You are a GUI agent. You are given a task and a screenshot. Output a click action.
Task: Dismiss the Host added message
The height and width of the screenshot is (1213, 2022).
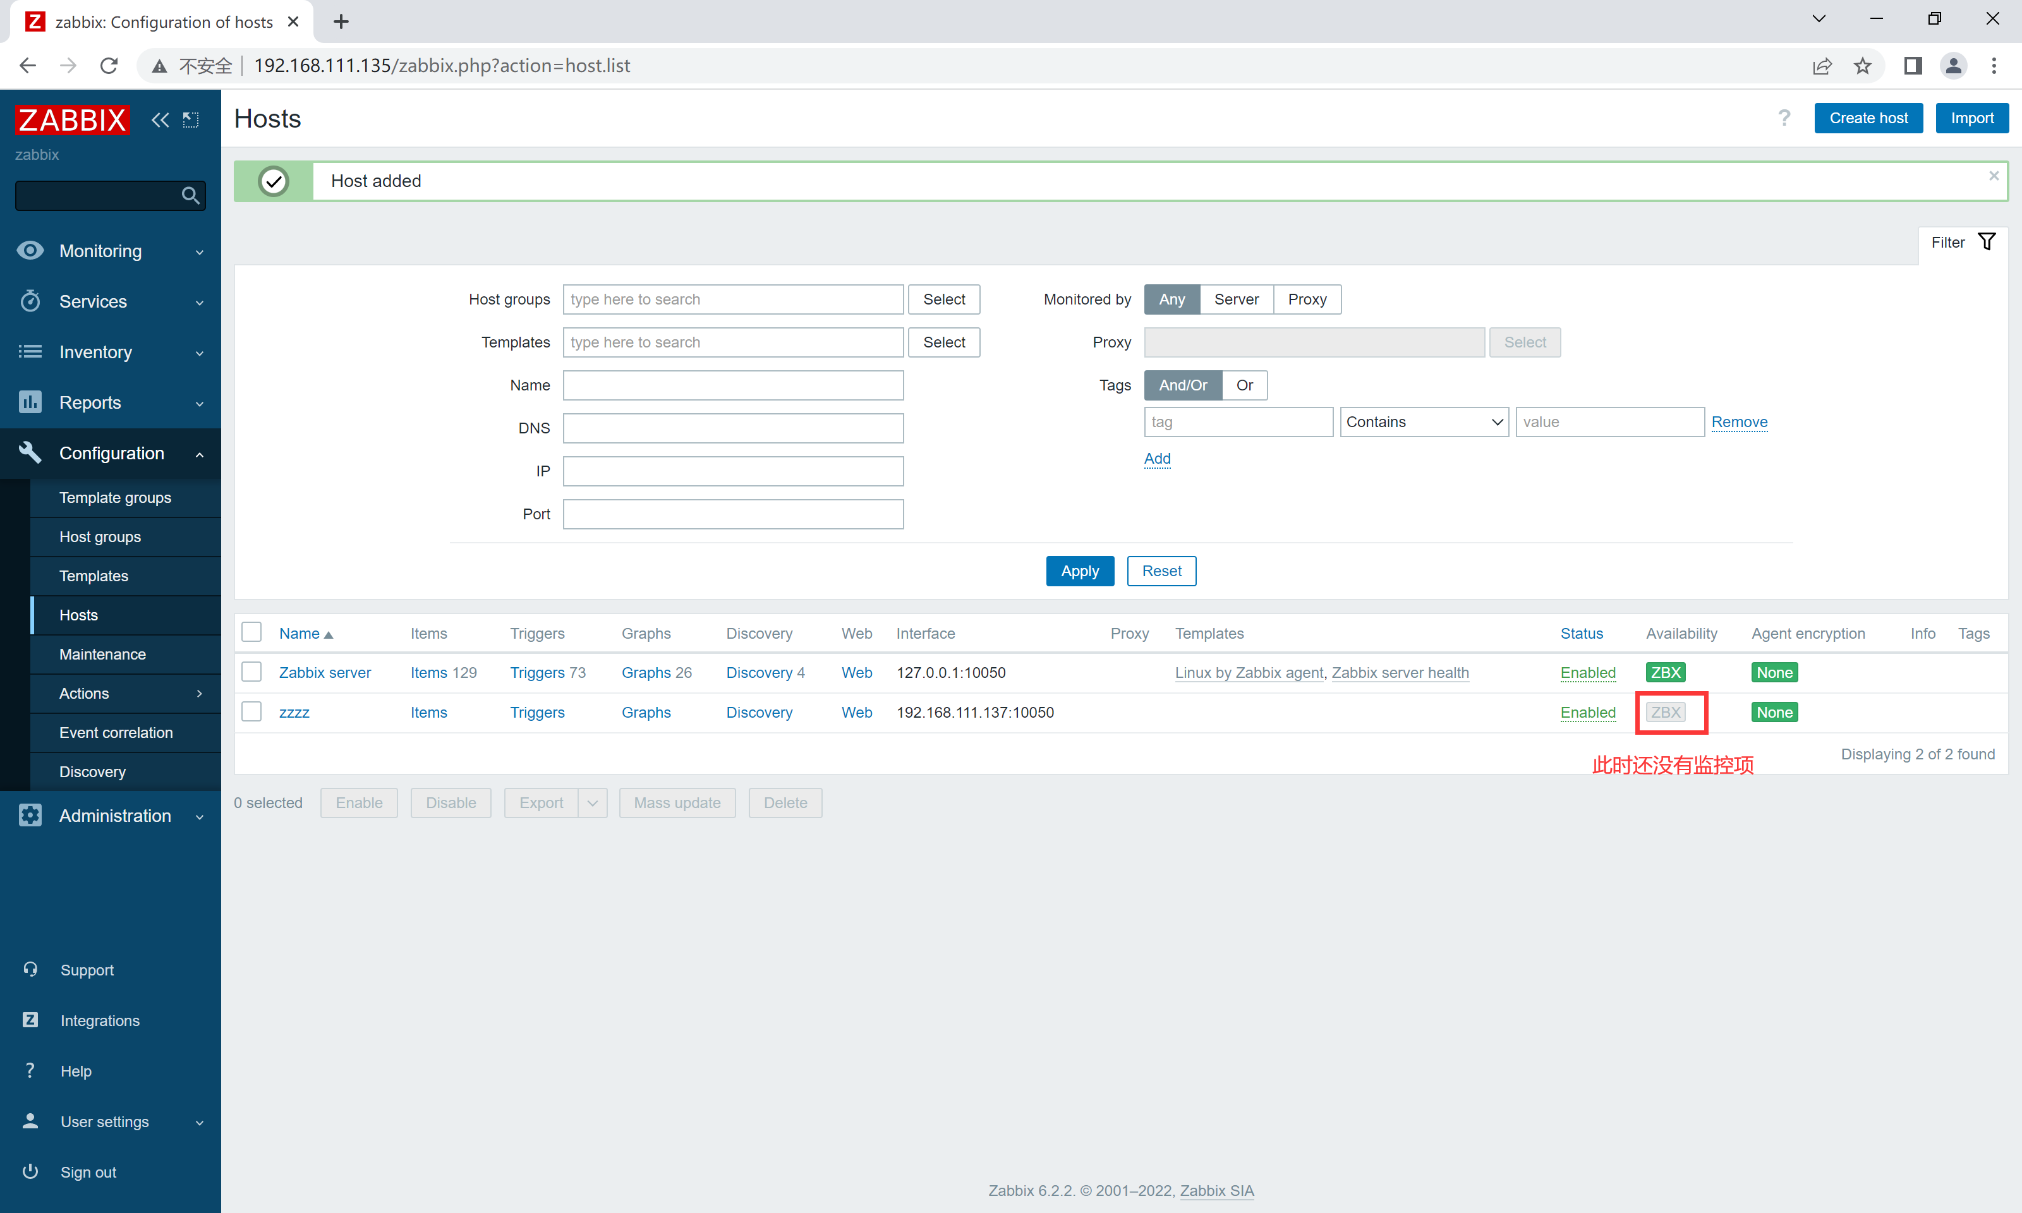(1994, 176)
